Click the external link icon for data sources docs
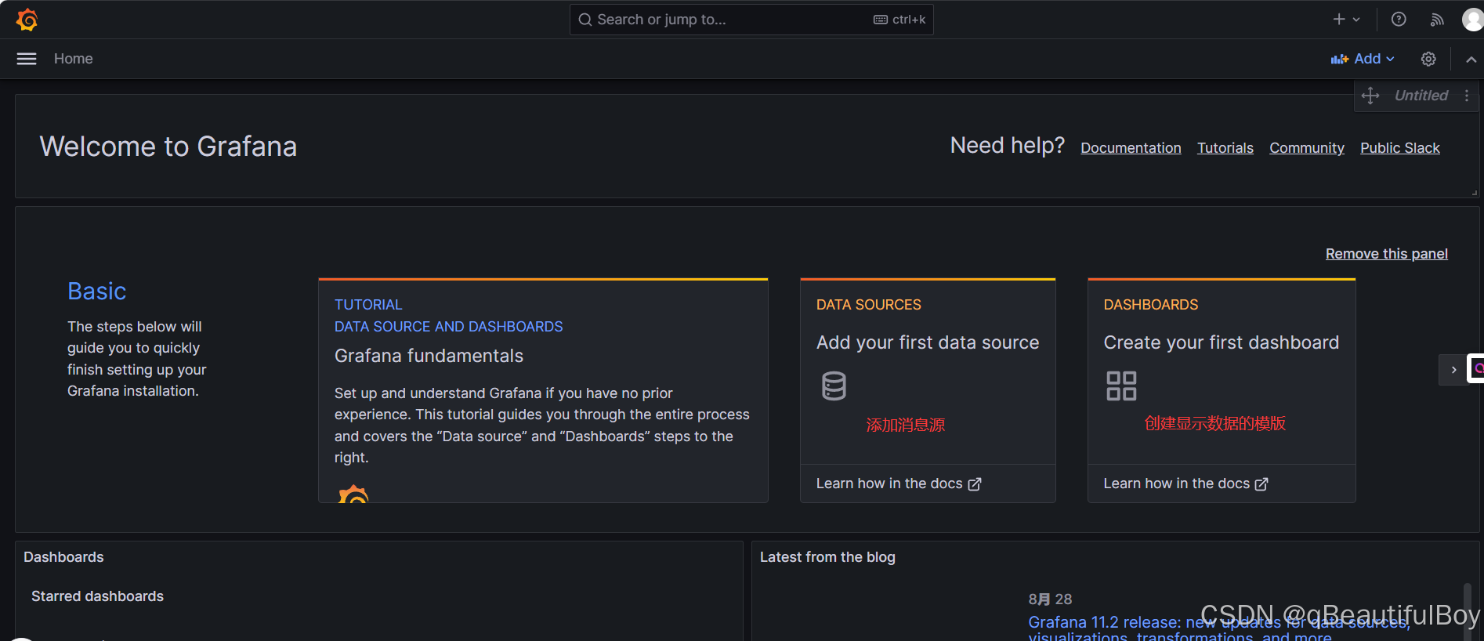This screenshot has height=641, width=1484. coord(975,484)
